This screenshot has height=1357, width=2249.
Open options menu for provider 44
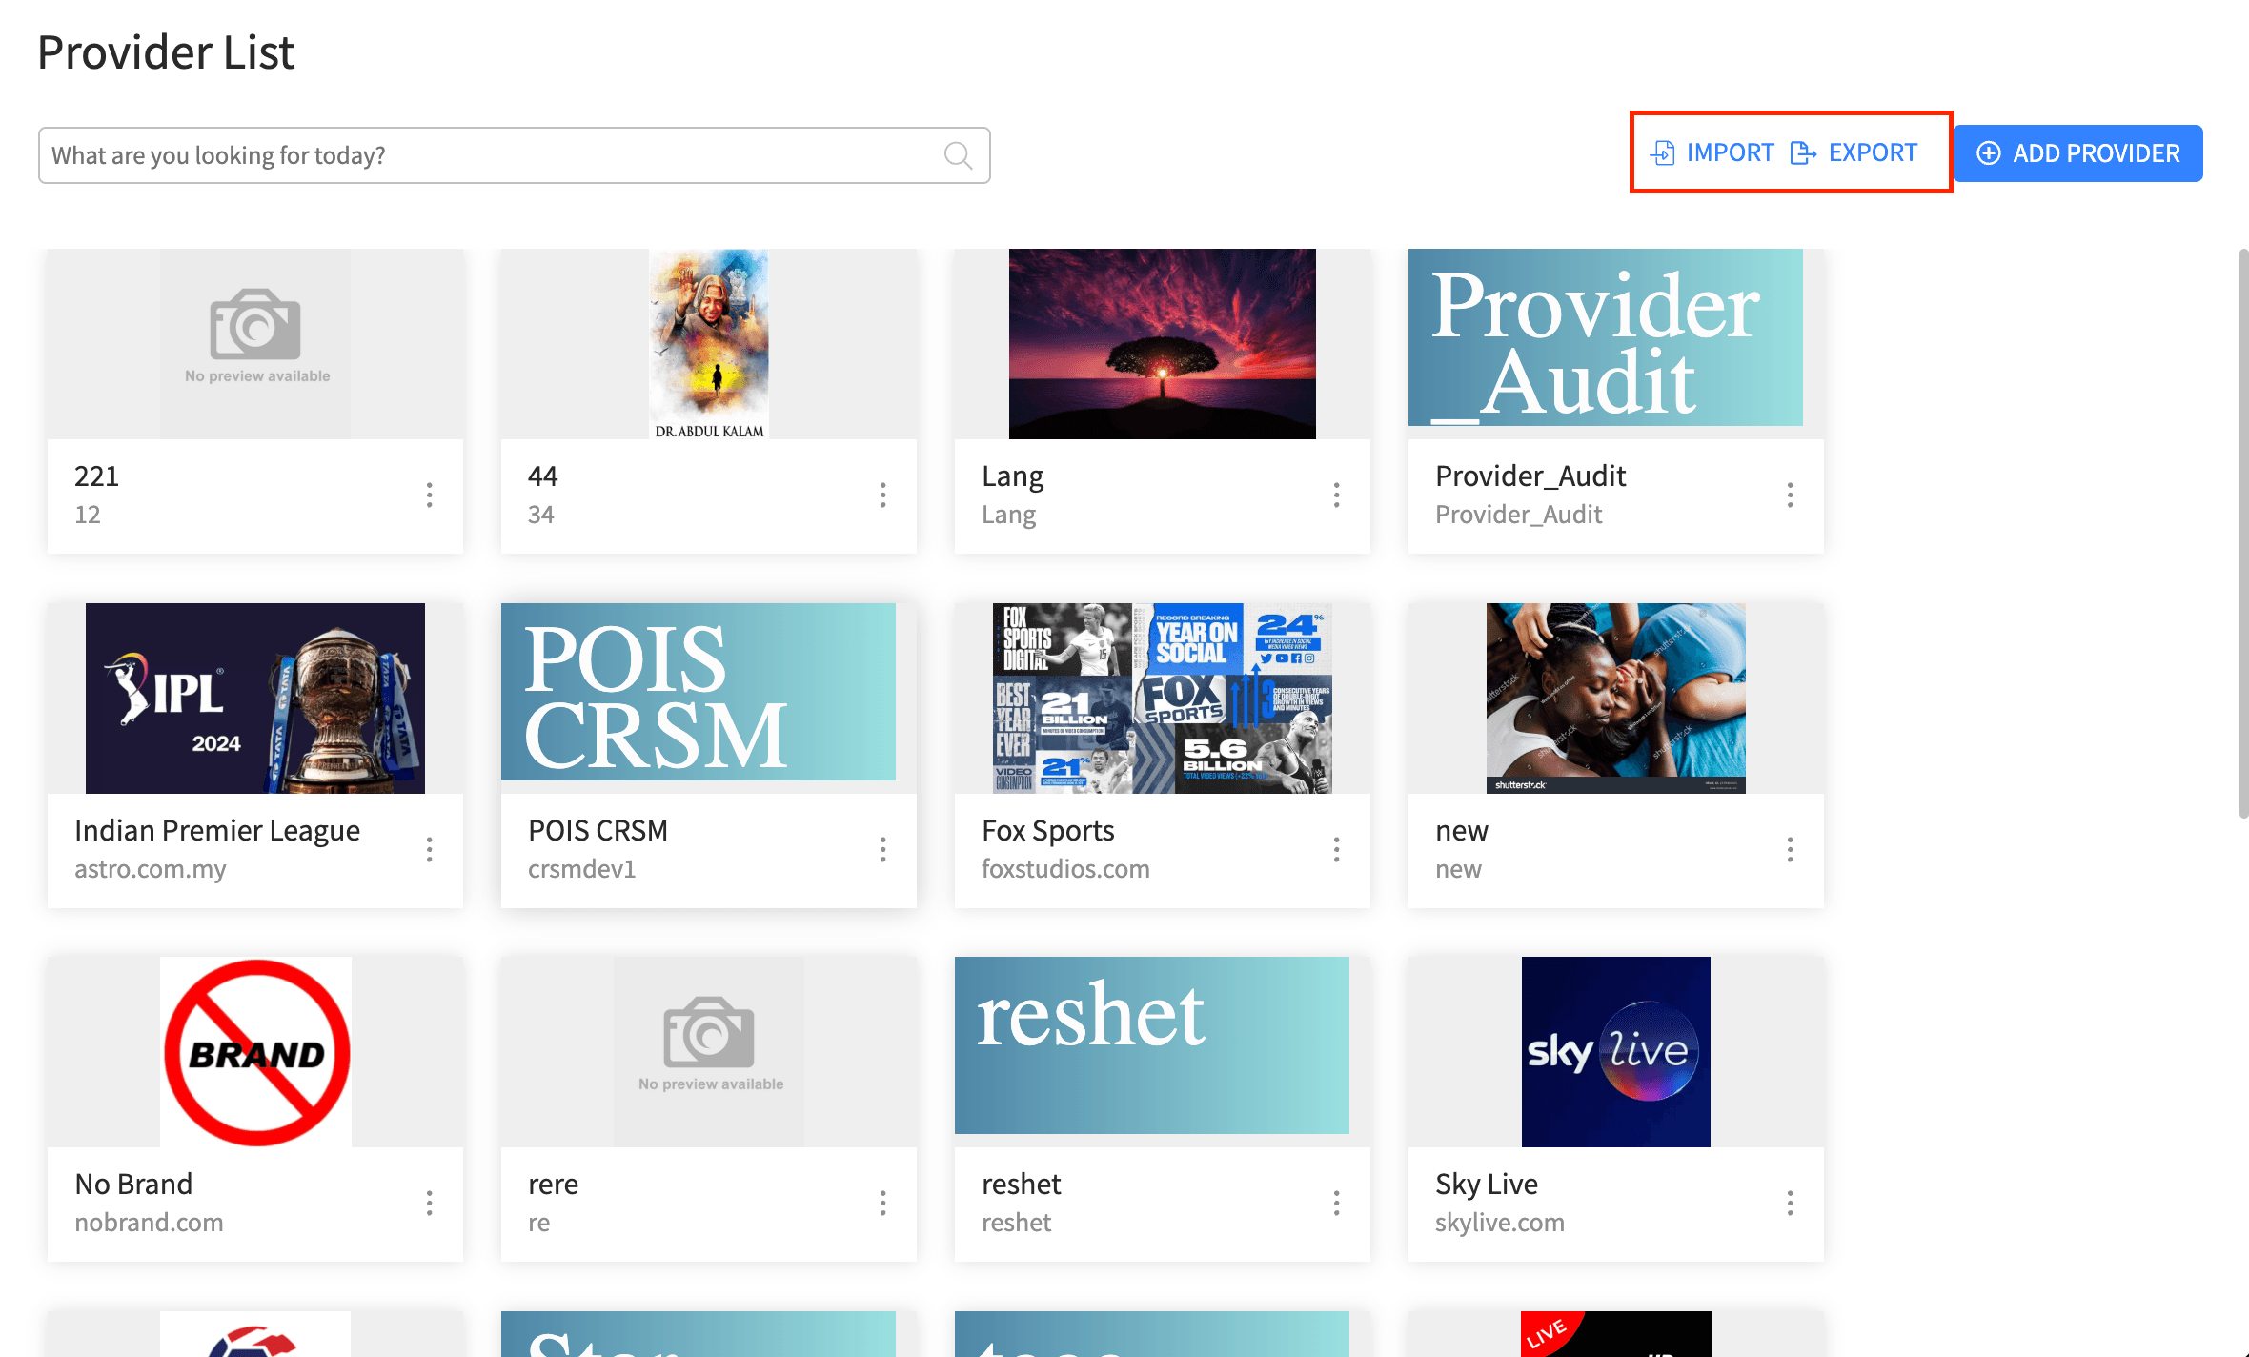[x=883, y=496]
